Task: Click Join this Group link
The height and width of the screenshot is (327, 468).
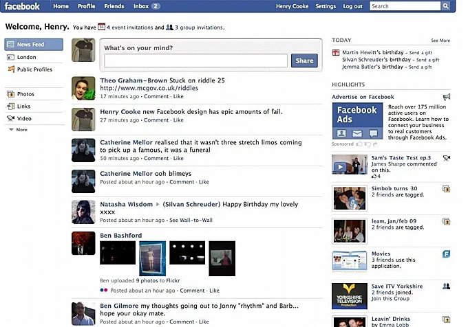Action: click(390, 299)
